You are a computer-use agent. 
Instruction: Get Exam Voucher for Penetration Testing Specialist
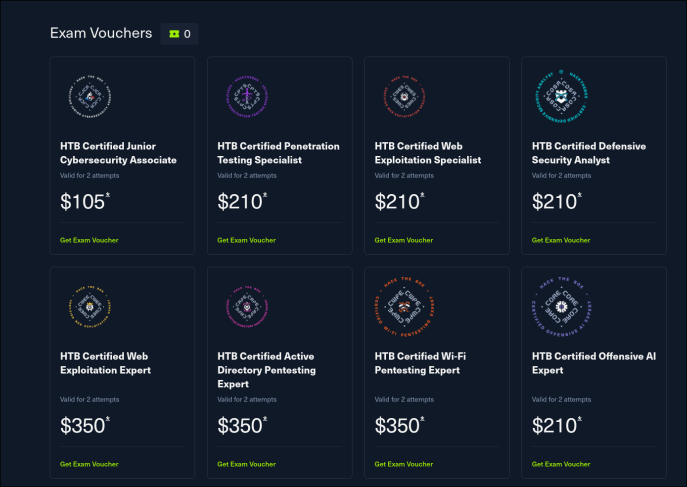click(x=246, y=240)
